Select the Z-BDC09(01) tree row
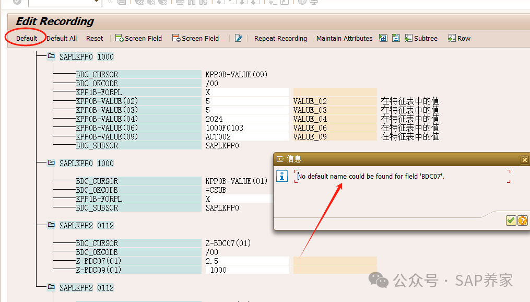530x302 pixels. [x=138, y=270]
